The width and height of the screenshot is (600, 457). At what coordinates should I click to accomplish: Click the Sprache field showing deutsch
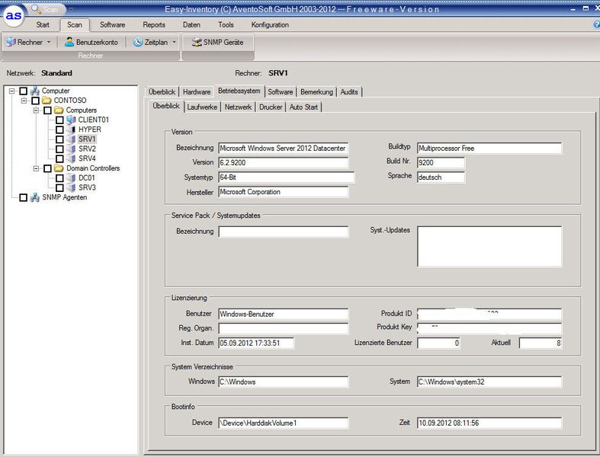(x=441, y=177)
